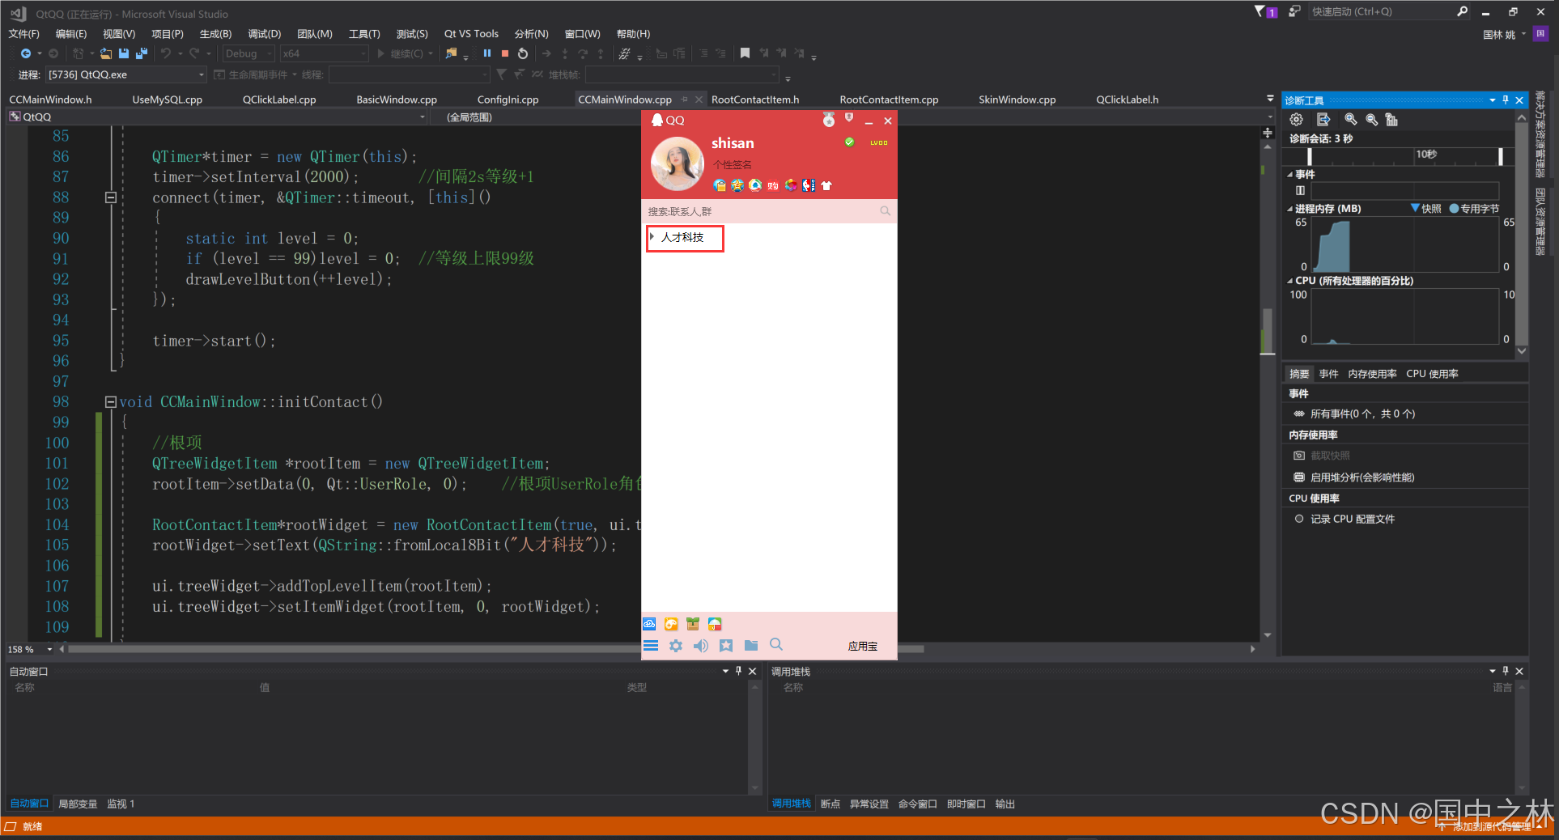The width and height of the screenshot is (1559, 840).
Task: Switch to the 输出 tab
Action: coord(1005,804)
